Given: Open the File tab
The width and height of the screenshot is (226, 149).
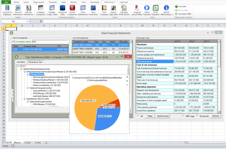Looking at the screenshot, I should click(6, 2).
